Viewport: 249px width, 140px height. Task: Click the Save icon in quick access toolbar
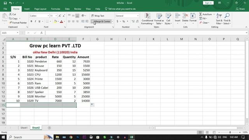(5, 3)
